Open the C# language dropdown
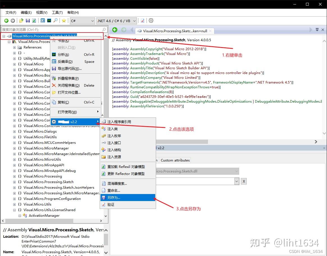Viewport: 327px width, 256px height. pos(82,21)
